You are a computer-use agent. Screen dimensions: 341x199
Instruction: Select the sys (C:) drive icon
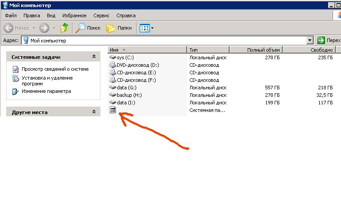point(113,57)
